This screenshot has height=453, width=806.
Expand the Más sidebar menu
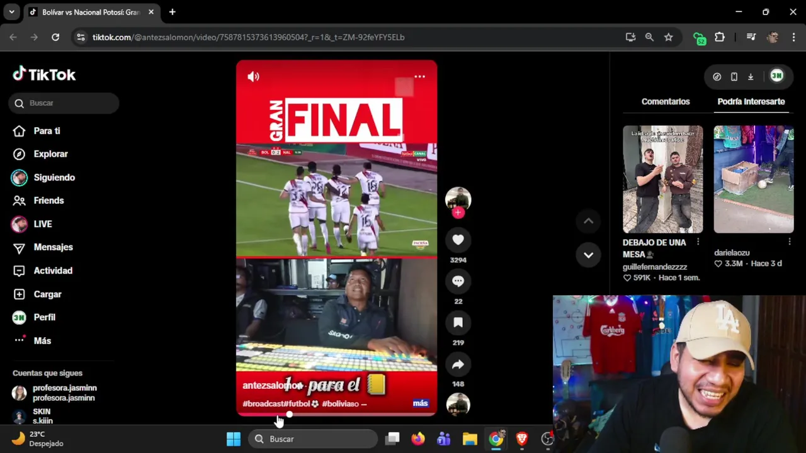click(34, 340)
